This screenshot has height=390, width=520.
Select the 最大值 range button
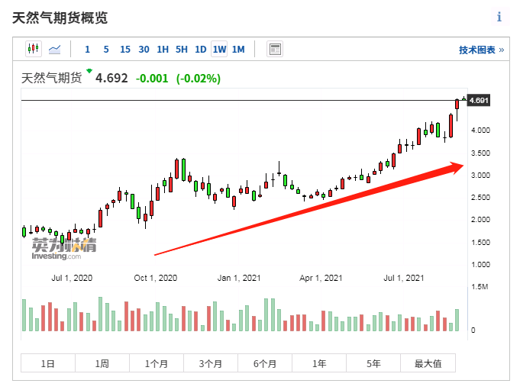click(428, 364)
